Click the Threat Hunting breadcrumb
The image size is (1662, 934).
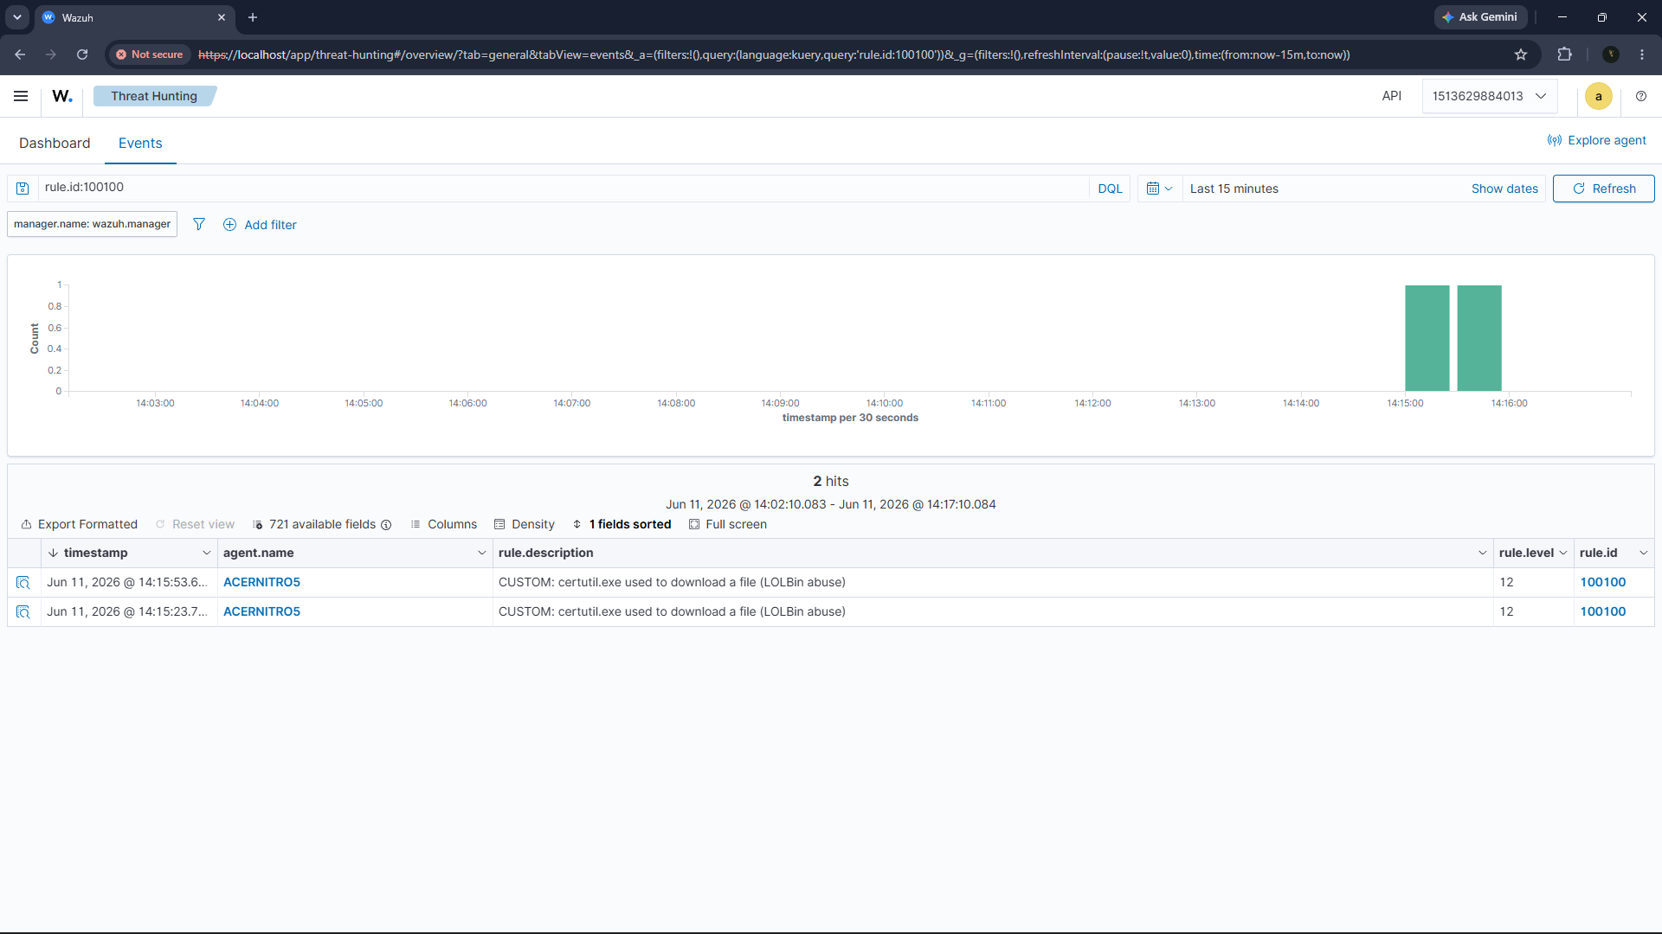coord(154,96)
